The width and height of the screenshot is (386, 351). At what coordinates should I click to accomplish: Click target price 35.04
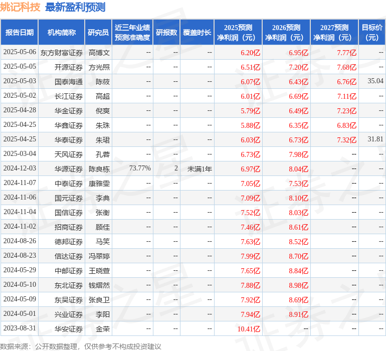coord(375,81)
